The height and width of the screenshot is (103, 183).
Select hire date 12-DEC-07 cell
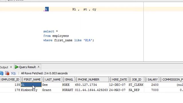point(118,85)
